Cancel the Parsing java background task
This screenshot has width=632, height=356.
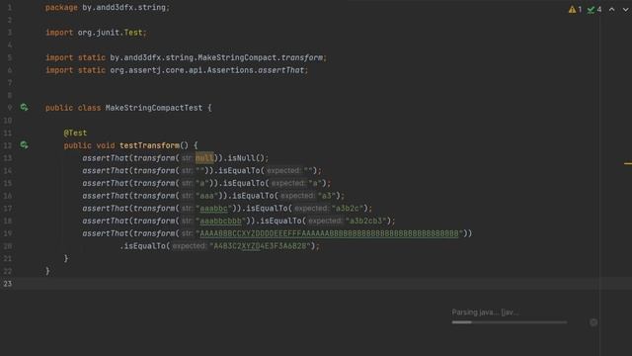pyautogui.click(x=593, y=322)
